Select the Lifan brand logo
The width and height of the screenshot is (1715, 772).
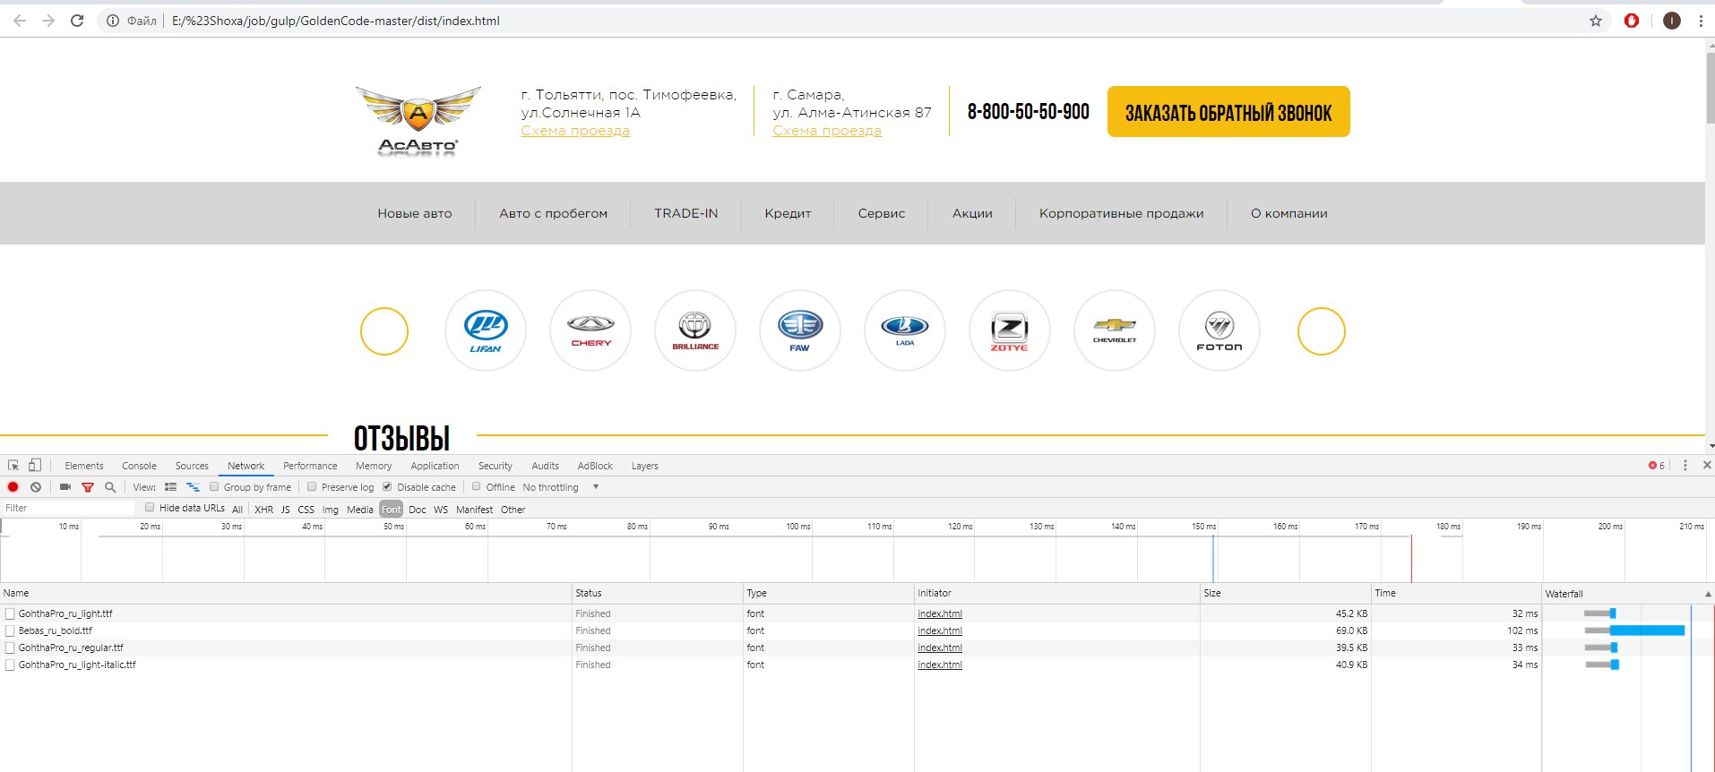coord(486,330)
